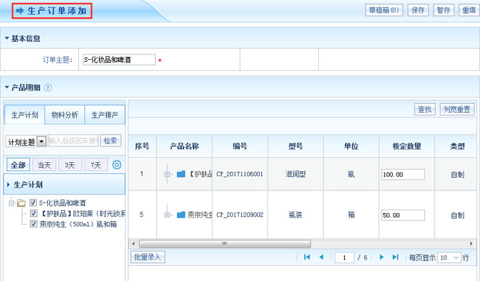
Task: Click the blue folder icon in row 1
Action: pyautogui.click(x=181, y=174)
